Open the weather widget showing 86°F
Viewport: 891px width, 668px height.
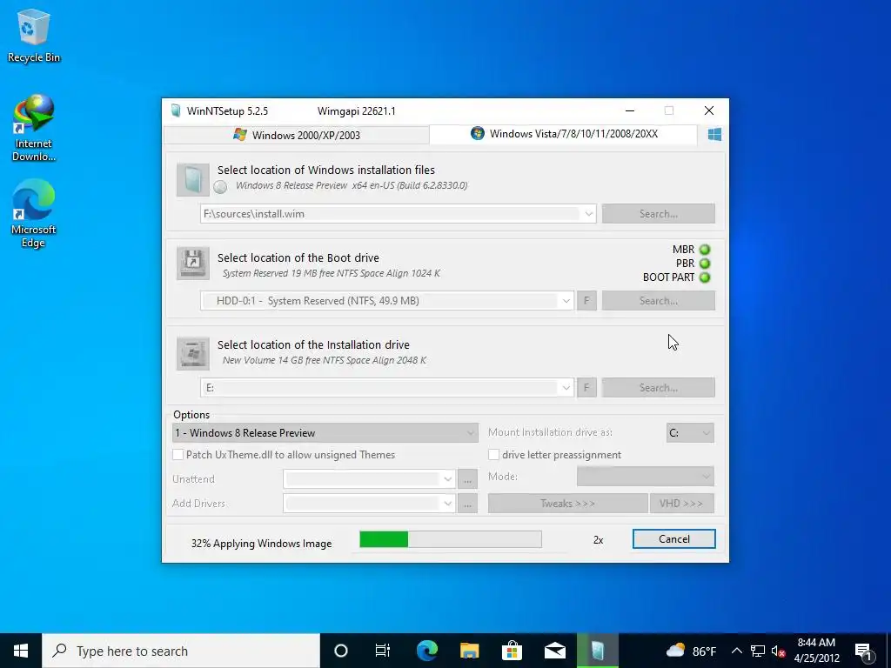691,651
